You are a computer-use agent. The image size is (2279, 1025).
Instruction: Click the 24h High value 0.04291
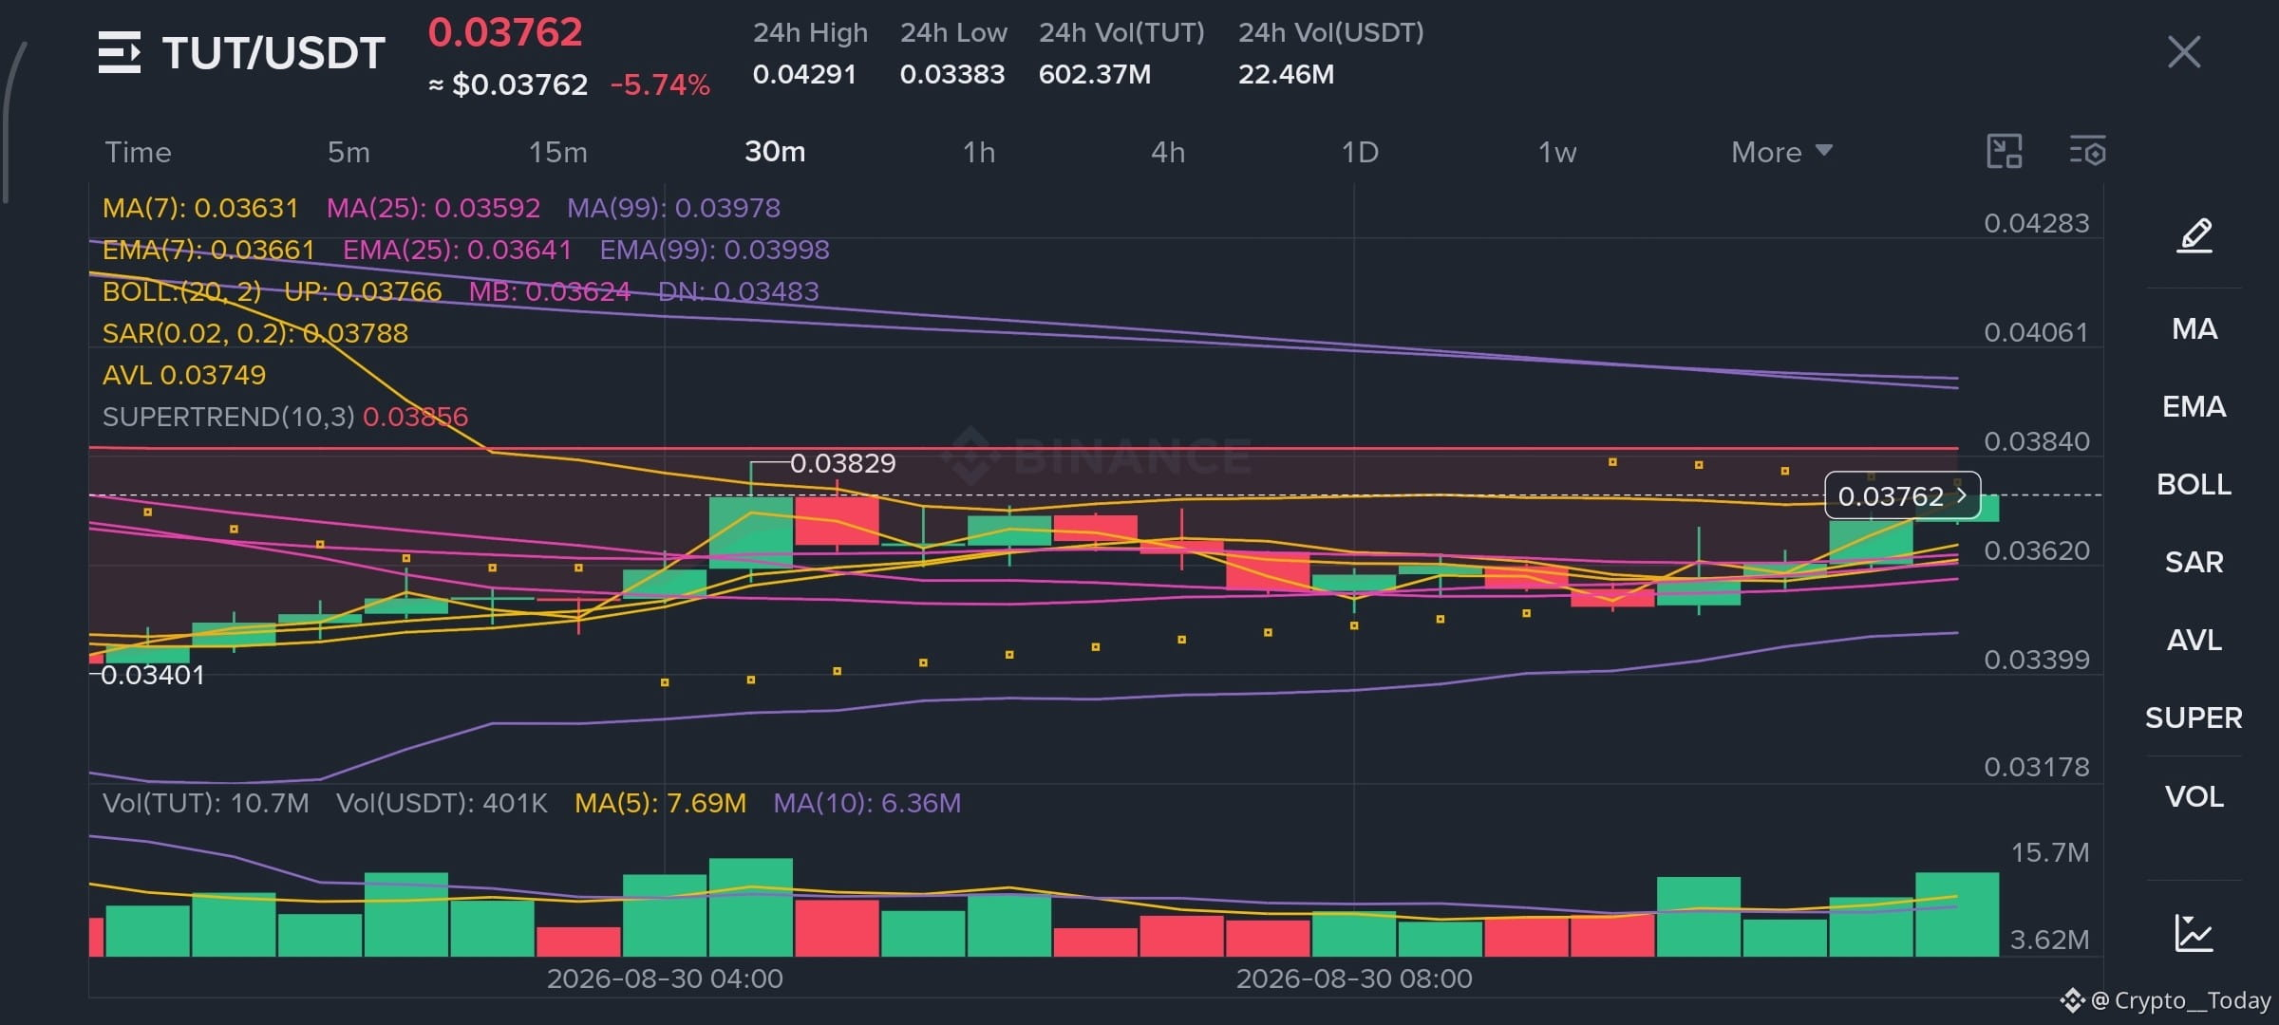coord(804,74)
